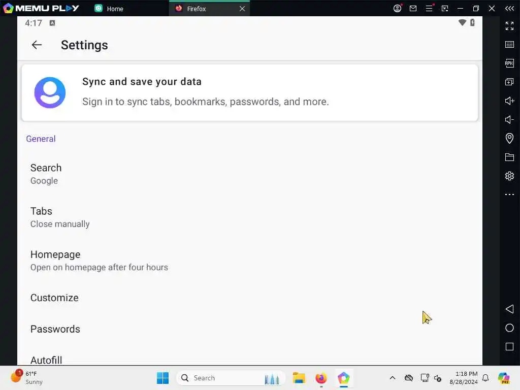The height and width of the screenshot is (390, 520).
Task: Open MEmu settings gear
Action: 509,176
